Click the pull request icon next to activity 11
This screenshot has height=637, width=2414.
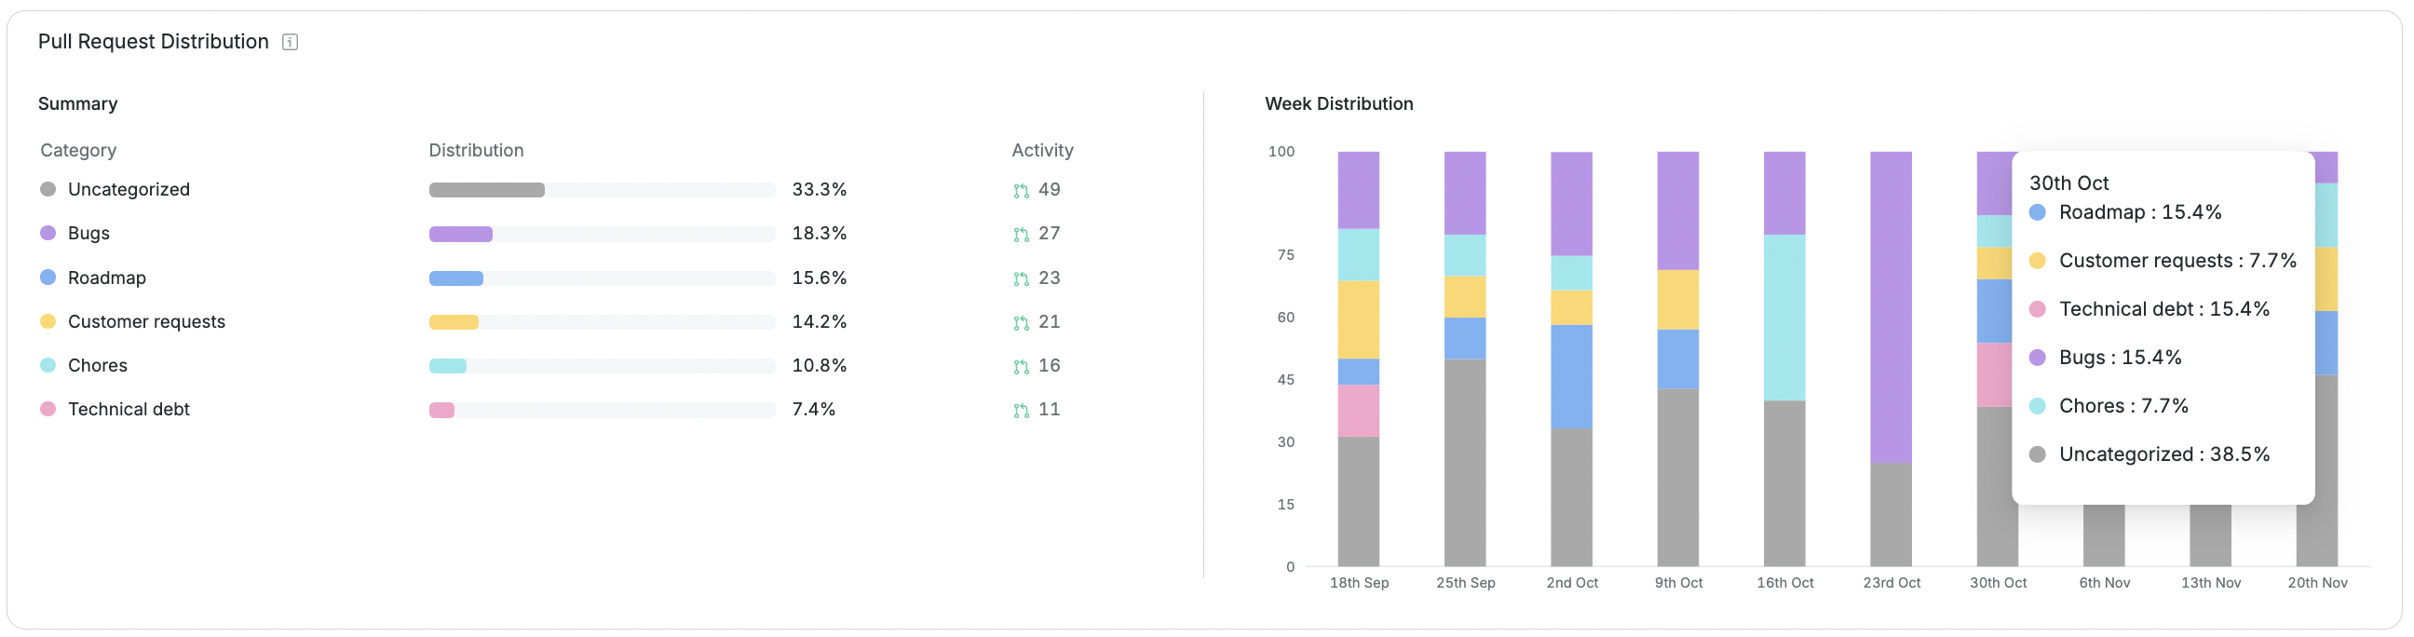(x=1021, y=410)
